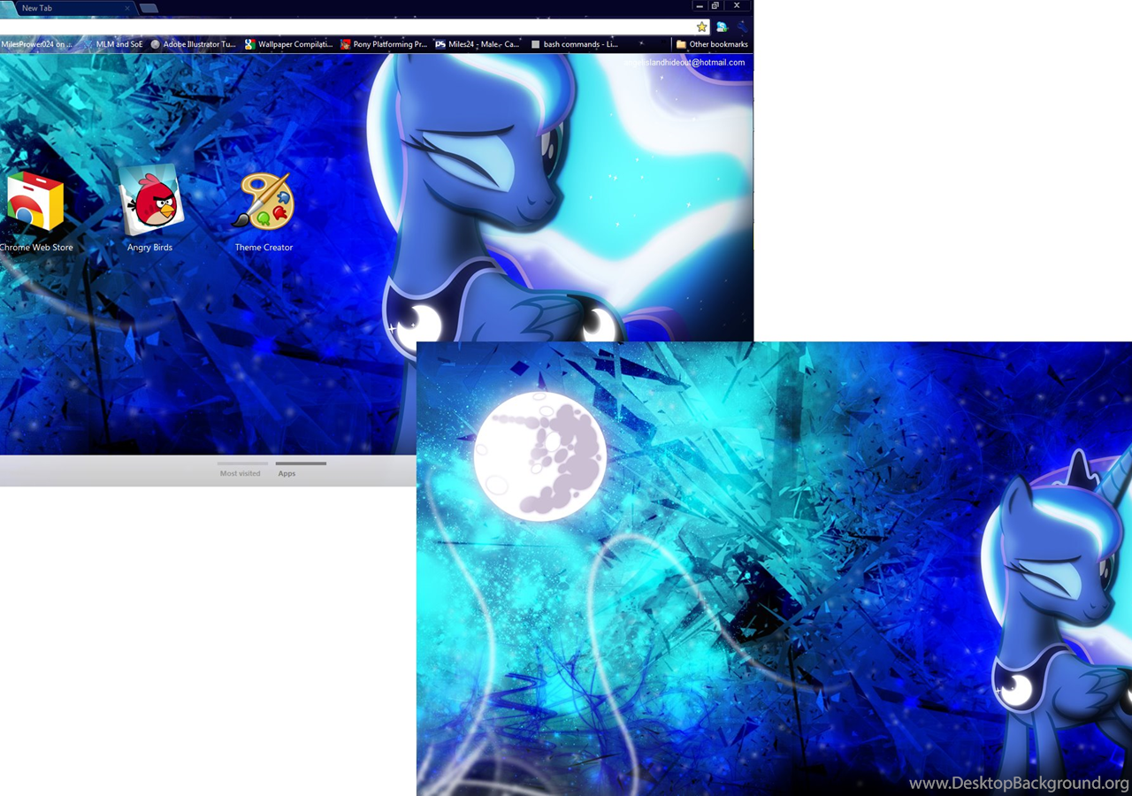The image size is (1132, 796).
Task: Click the extension icon next to the star
Action: point(722,27)
